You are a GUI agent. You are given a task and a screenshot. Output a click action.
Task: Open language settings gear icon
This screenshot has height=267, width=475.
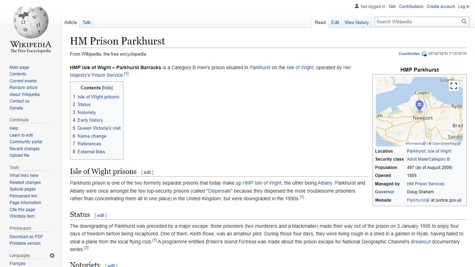coord(52,256)
